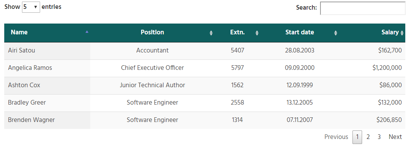Click inside the Search input field

click(363, 8)
